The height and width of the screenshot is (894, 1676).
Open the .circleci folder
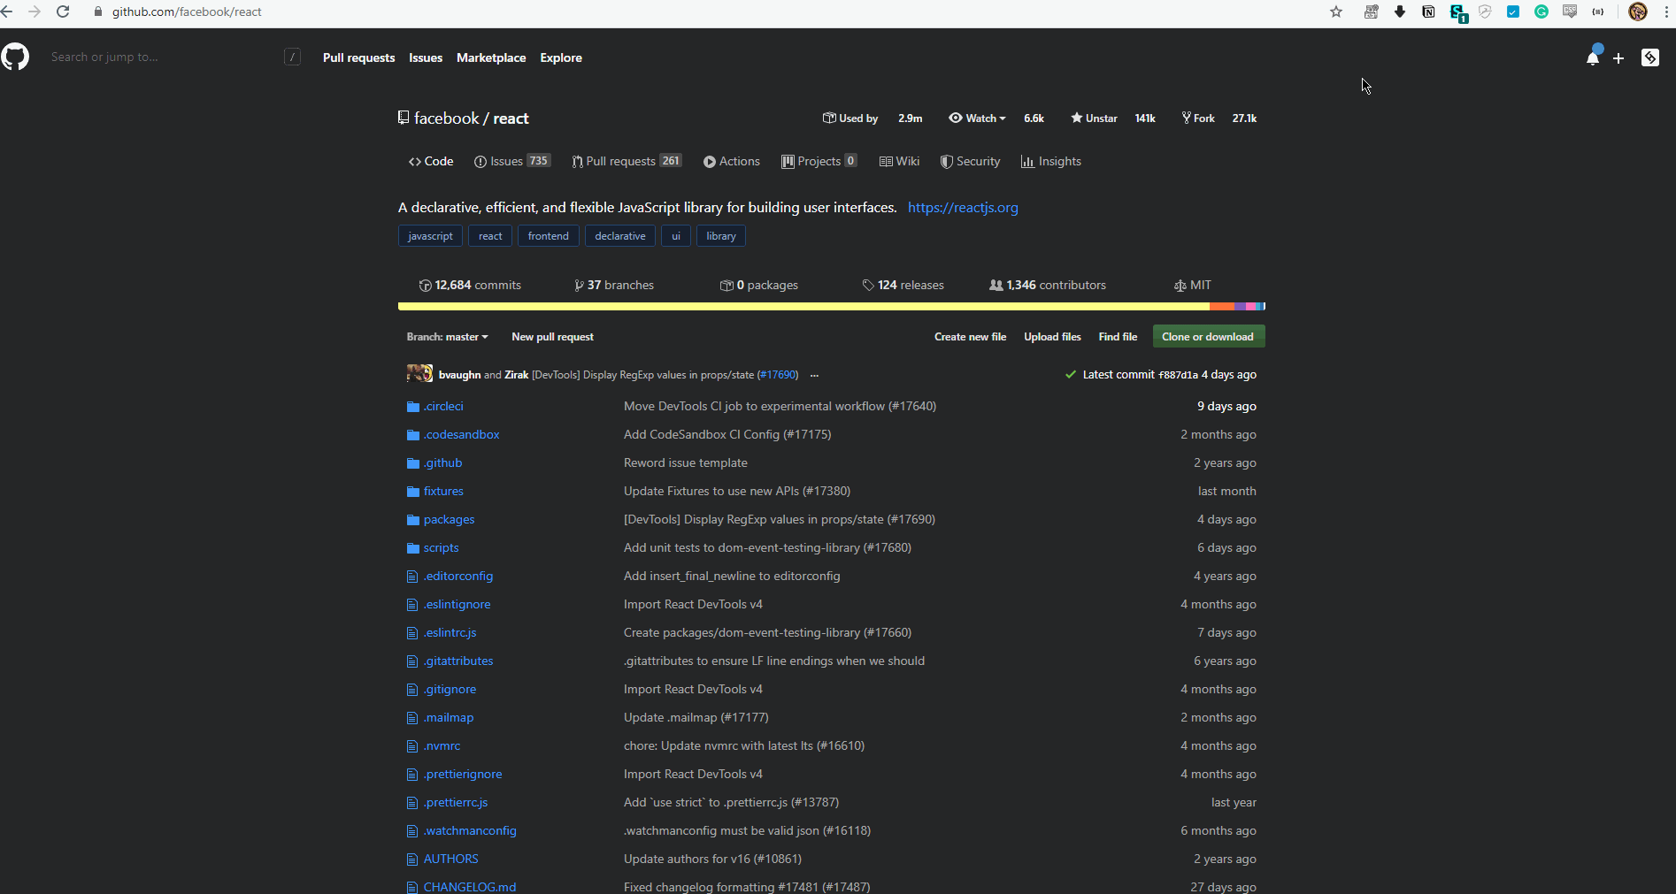pyautogui.click(x=443, y=407)
